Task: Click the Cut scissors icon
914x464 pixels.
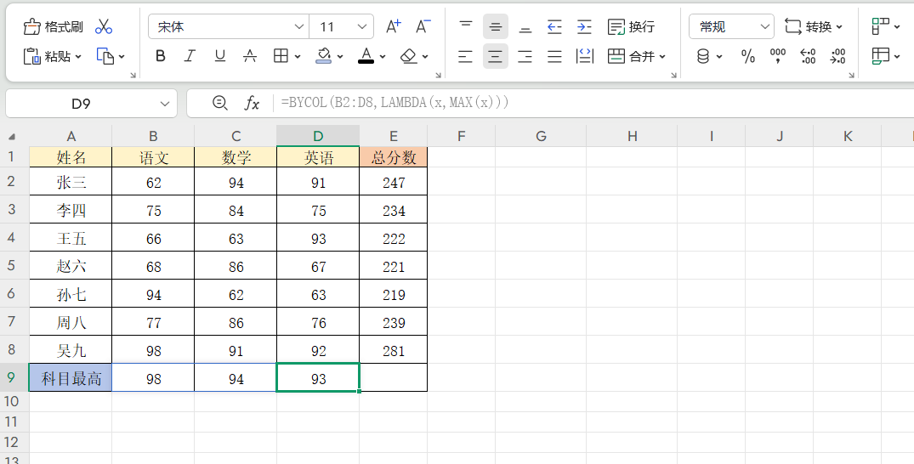Action: [x=104, y=27]
